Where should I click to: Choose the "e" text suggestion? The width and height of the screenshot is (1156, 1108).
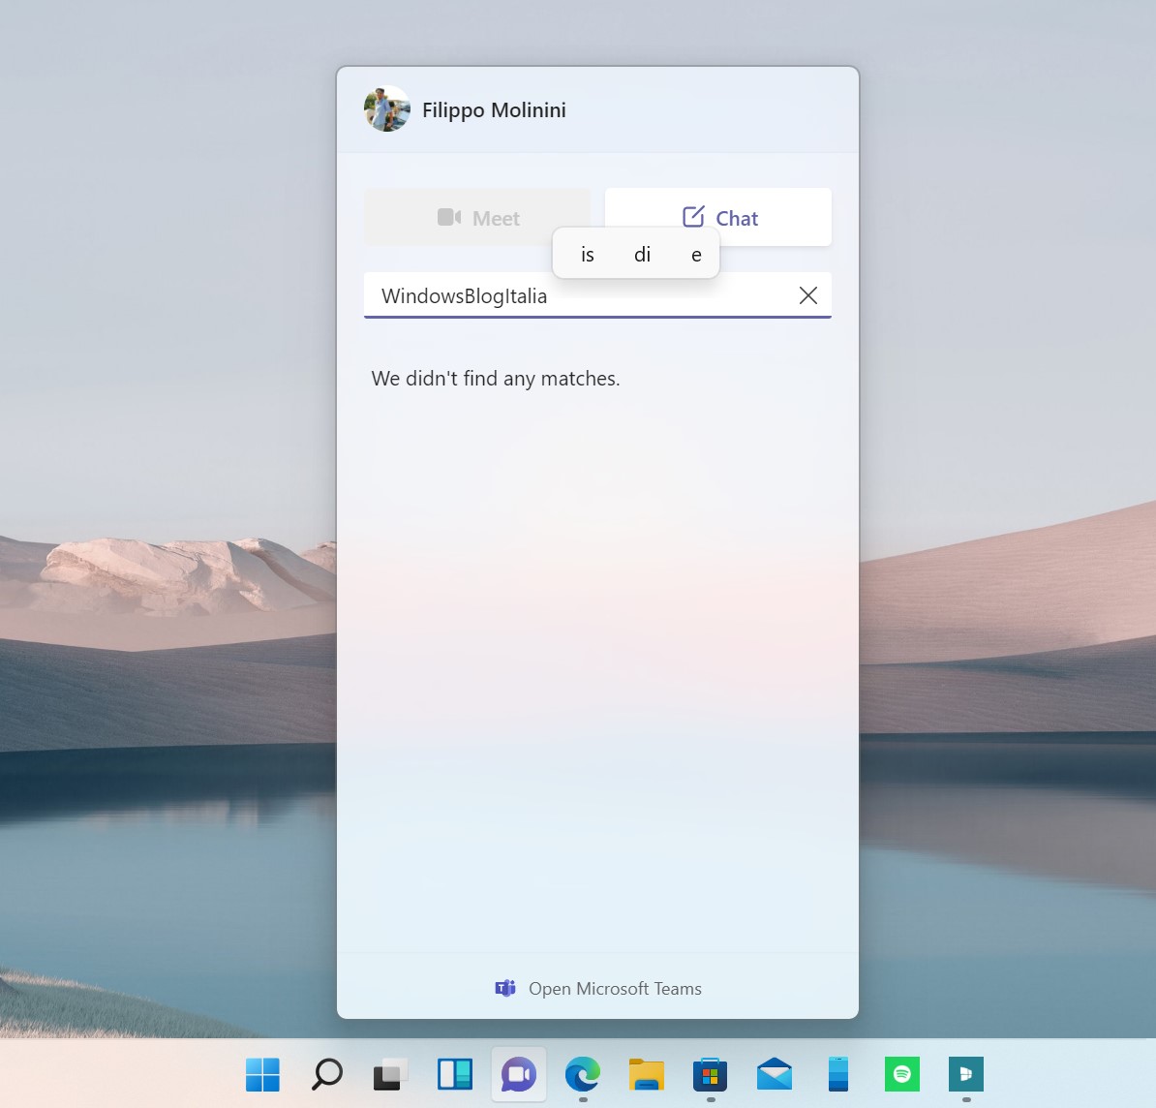pyautogui.click(x=696, y=255)
